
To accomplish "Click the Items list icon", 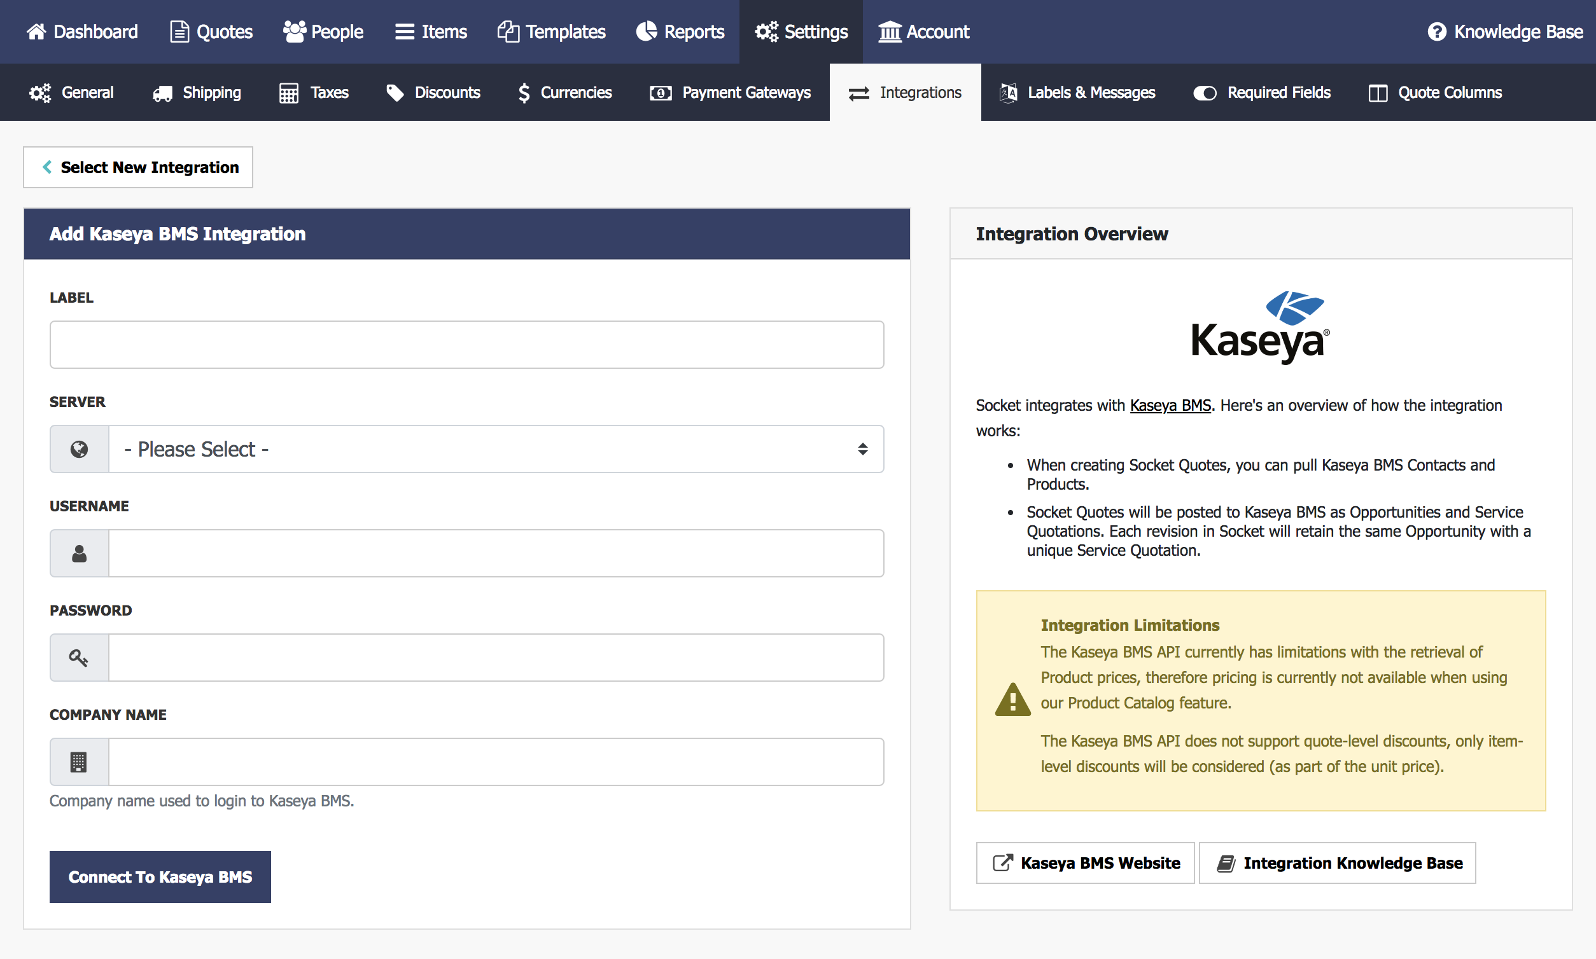I will click(405, 32).
